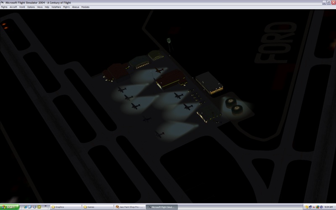Launch Internet Explorer from Quick Launch
This screenshot has width=336, height=210.
coord(26,207)
